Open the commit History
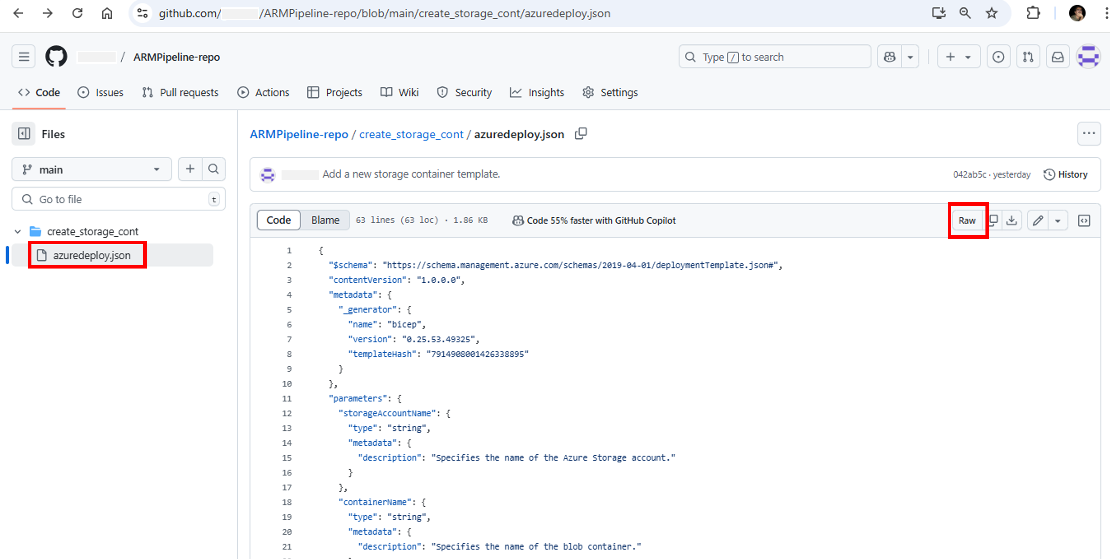The width and height of the screenshot is (1110, 559). 1067,174
